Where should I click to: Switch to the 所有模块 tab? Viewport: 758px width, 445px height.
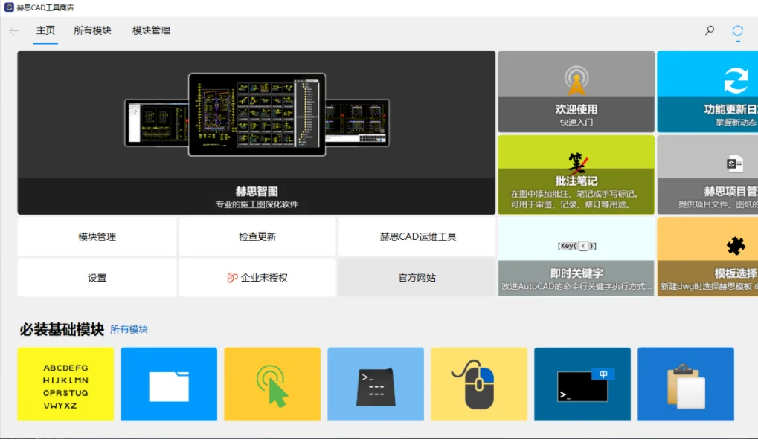[x=91, y=30]
